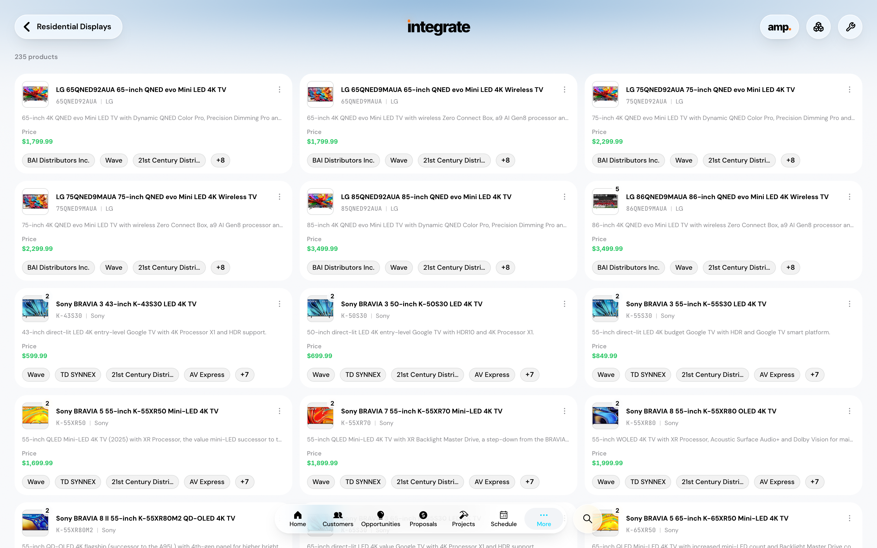Open options menu for Sony K-50S30
This screenshot has width=877, height=548.
pos(564,304)
